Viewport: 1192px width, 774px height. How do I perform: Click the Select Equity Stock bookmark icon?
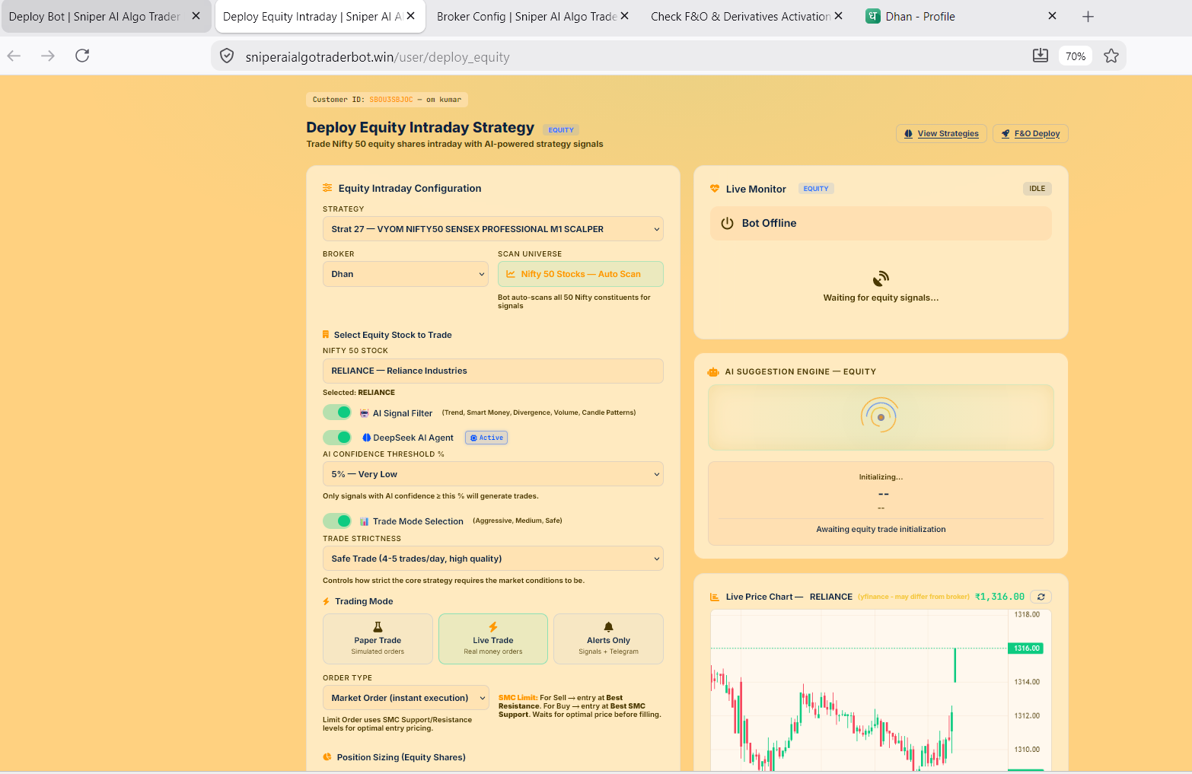[326, 335]
